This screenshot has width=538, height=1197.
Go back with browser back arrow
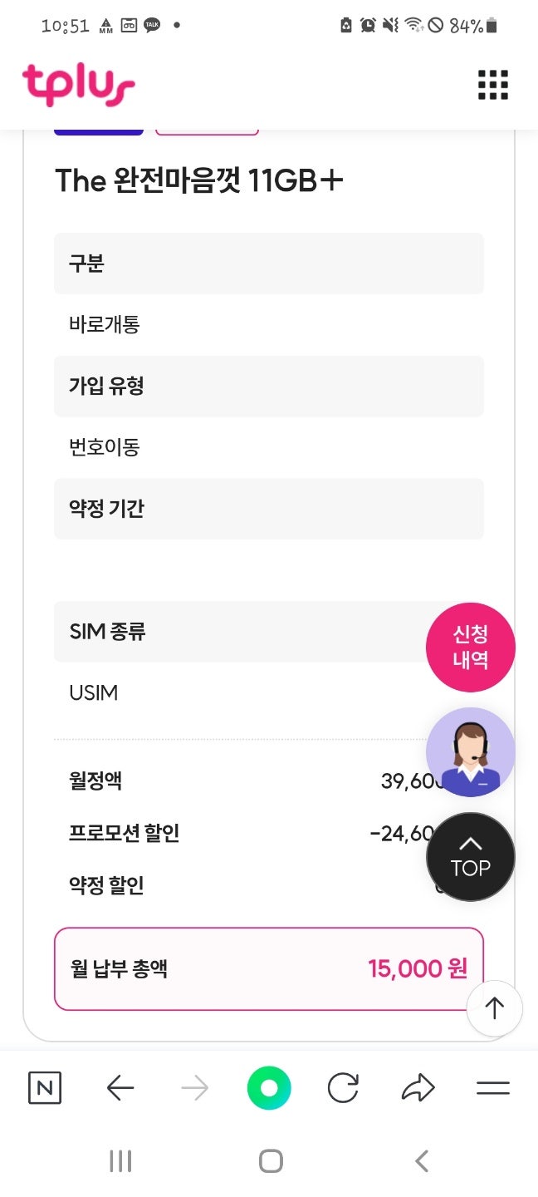(120, 1088)
